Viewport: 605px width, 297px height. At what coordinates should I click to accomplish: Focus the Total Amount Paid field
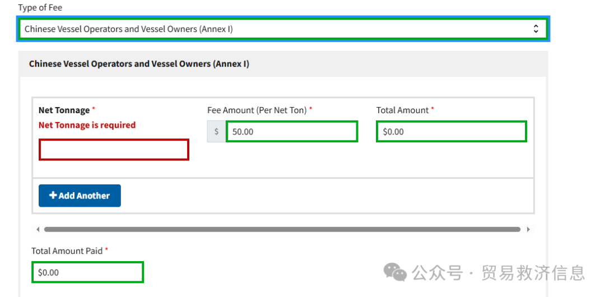tap(87, 272)
